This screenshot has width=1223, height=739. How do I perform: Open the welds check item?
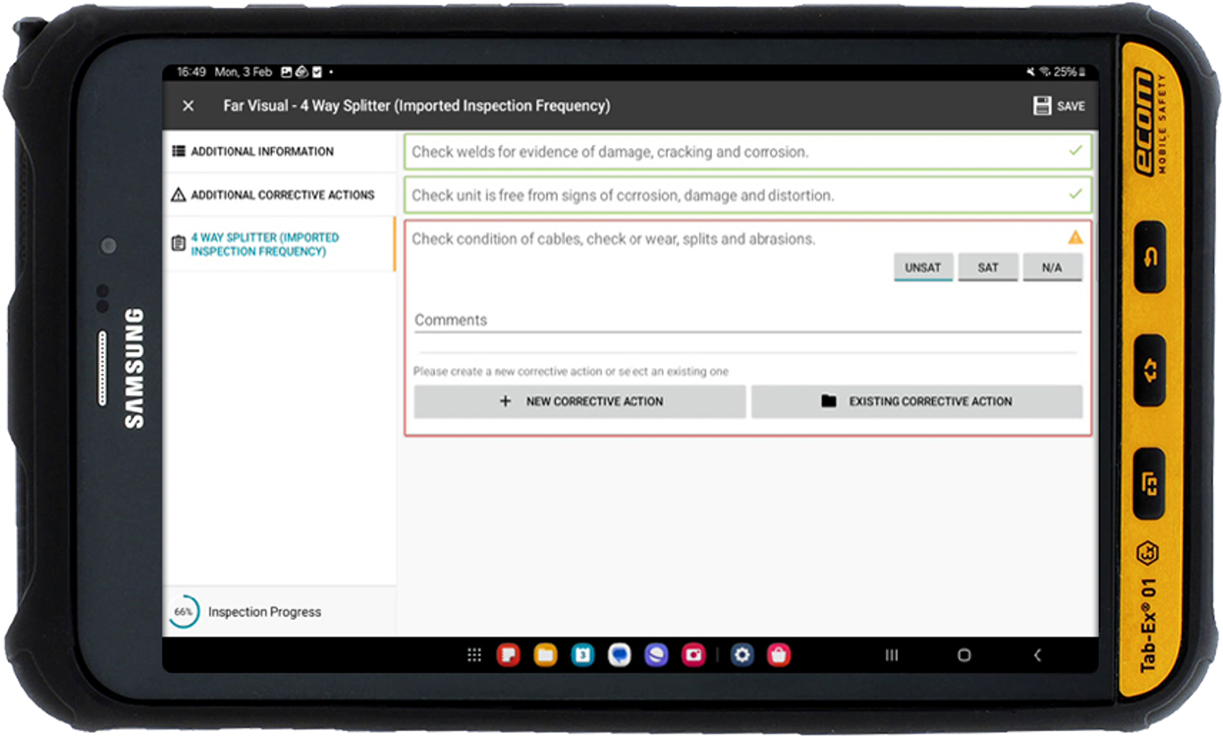748,151
